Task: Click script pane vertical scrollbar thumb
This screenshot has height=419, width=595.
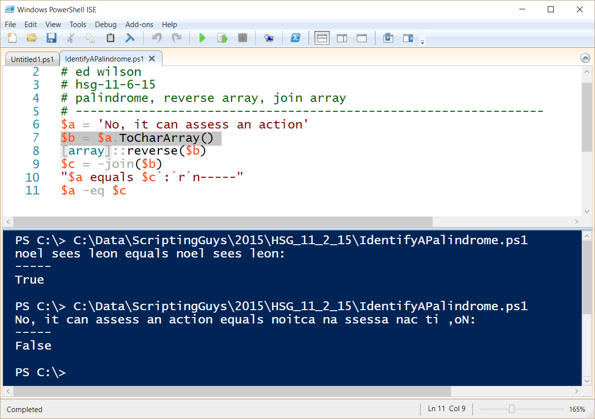Action: click(587, 117)
